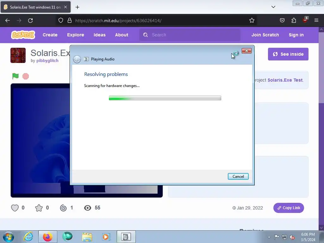Open the tracking protection shield icon

click(61, 21)
